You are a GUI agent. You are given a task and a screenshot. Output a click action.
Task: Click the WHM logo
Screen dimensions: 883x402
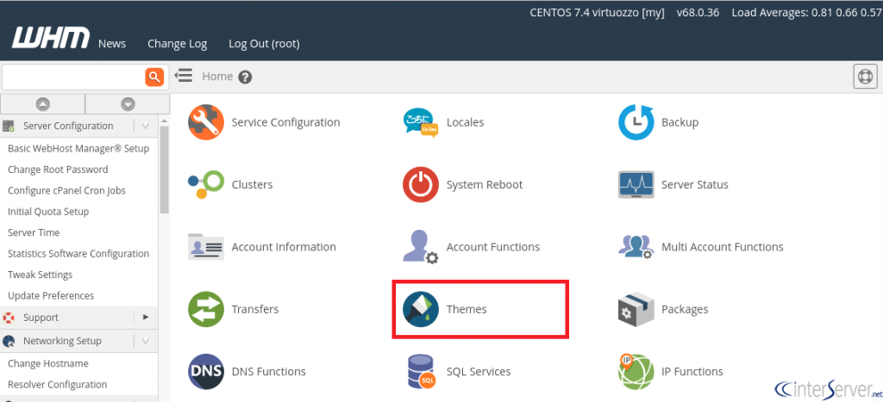point(51,38)
